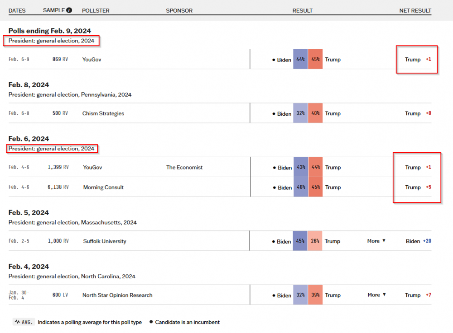Click Trump +8 net result for Pennsylvania
Image resolution: width=453 pixels, height=333 pixels.
point(418,113)
